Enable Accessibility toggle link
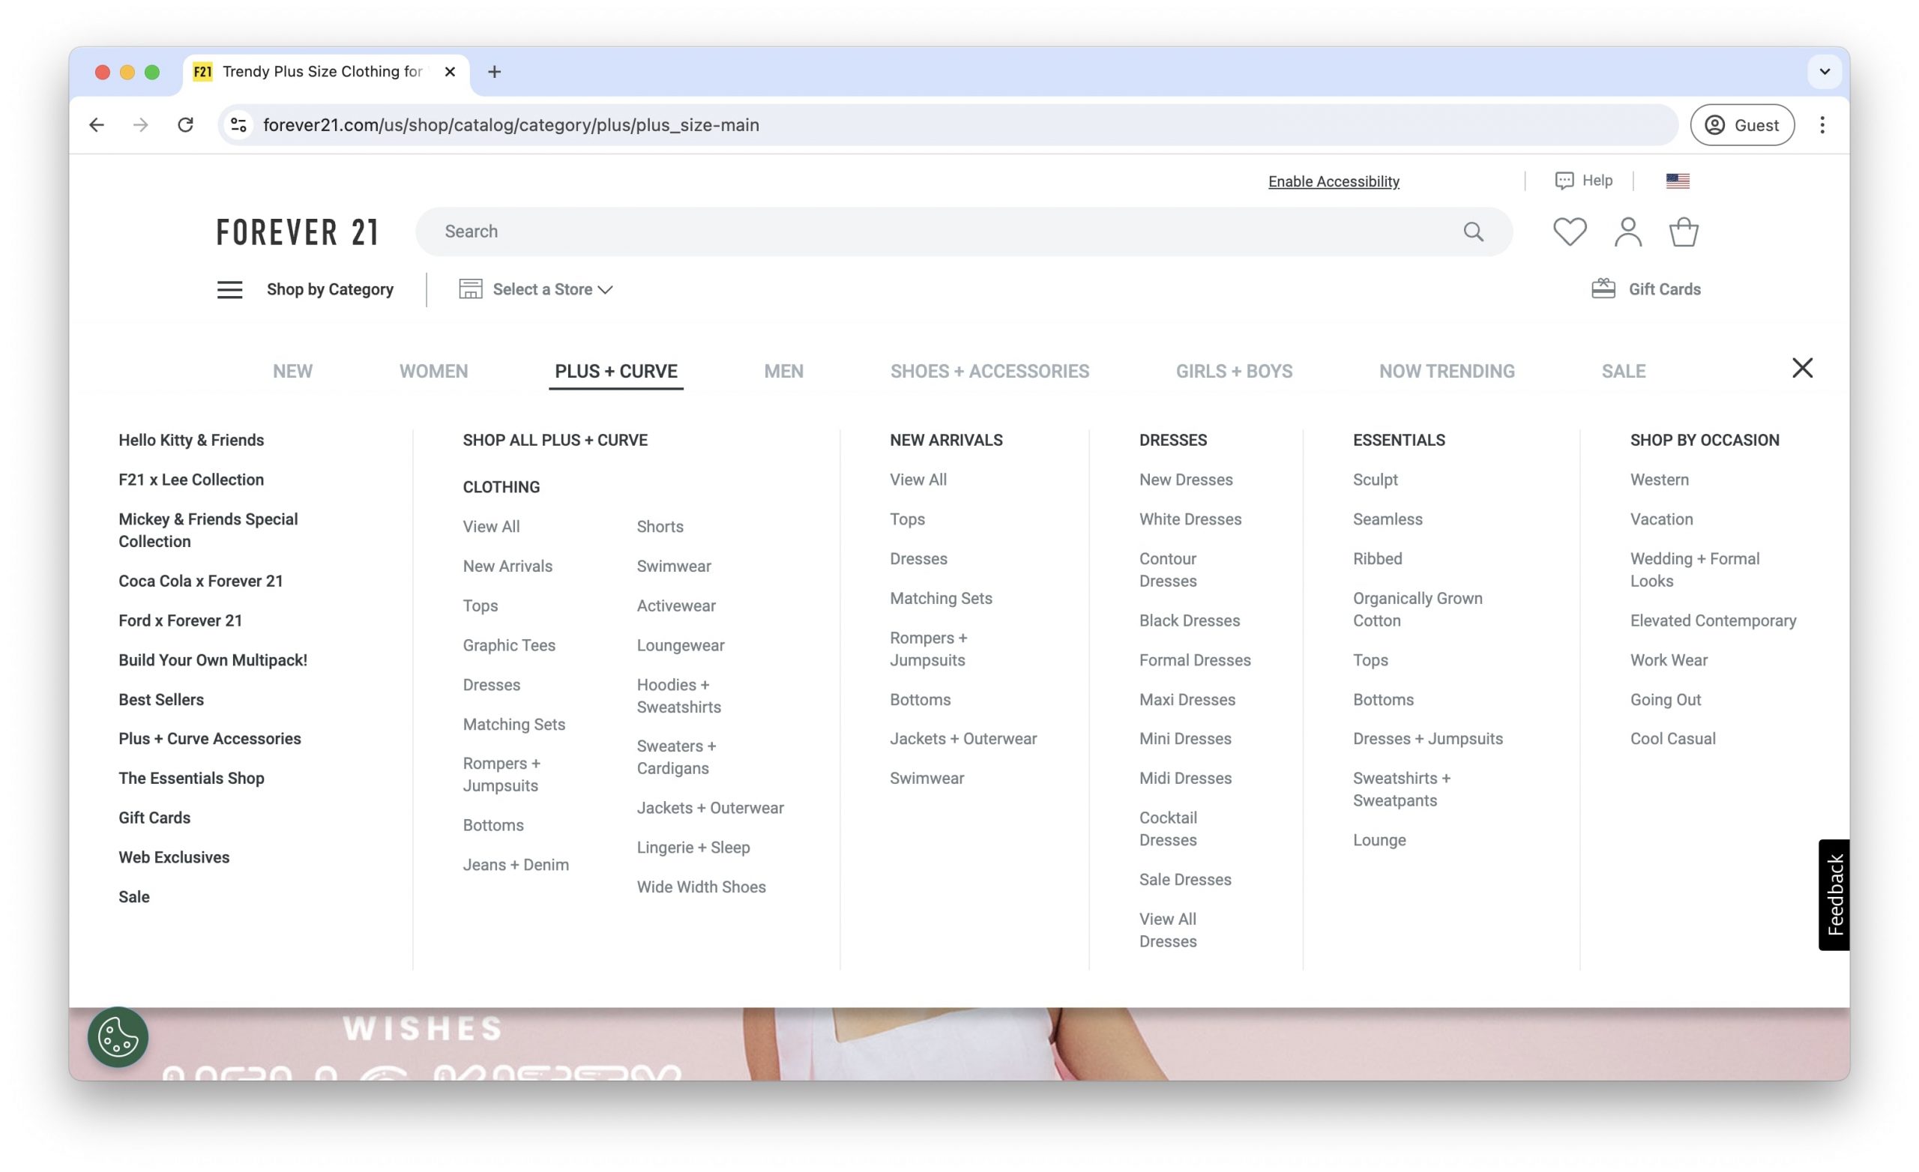The height and width of the screenshot is (1172, 1919). click(x=1332, y=181)
